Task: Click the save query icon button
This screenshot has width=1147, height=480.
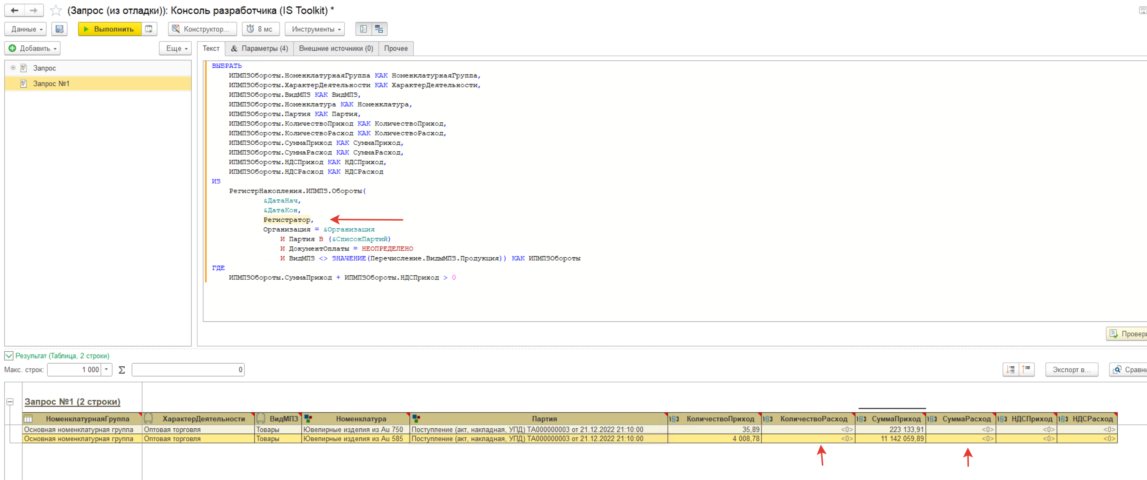Action: [x=59, y=29]
